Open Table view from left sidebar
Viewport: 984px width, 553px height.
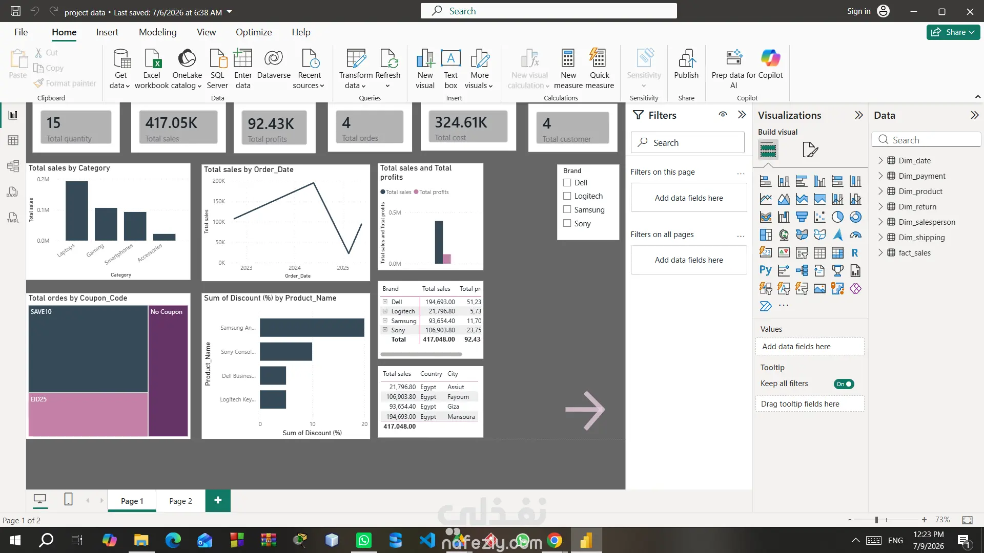pos(13,140)
